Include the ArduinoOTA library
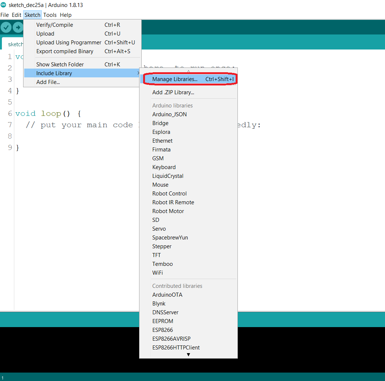The height and width of the screenshot is (381, 385). 188,295
